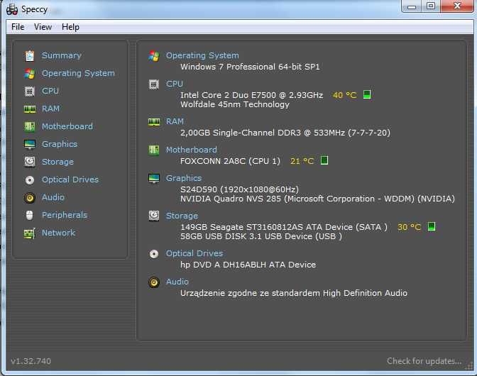477x376 pixels.
Task: Click the Audio speaker icon in sidebar
Action: (x=30, y=198)
